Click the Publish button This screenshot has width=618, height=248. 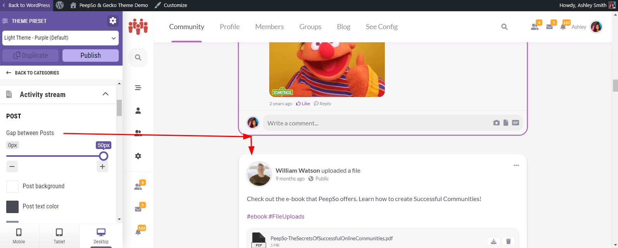(90, 55)
